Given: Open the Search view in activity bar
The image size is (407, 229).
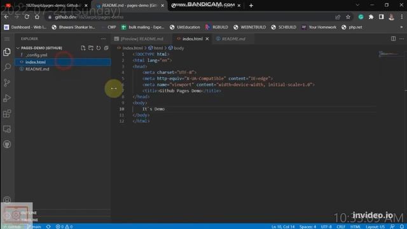Looking at the screenshot, I should coord(7,67).
